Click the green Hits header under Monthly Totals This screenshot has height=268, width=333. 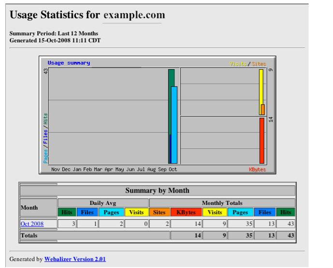(286, 212)
